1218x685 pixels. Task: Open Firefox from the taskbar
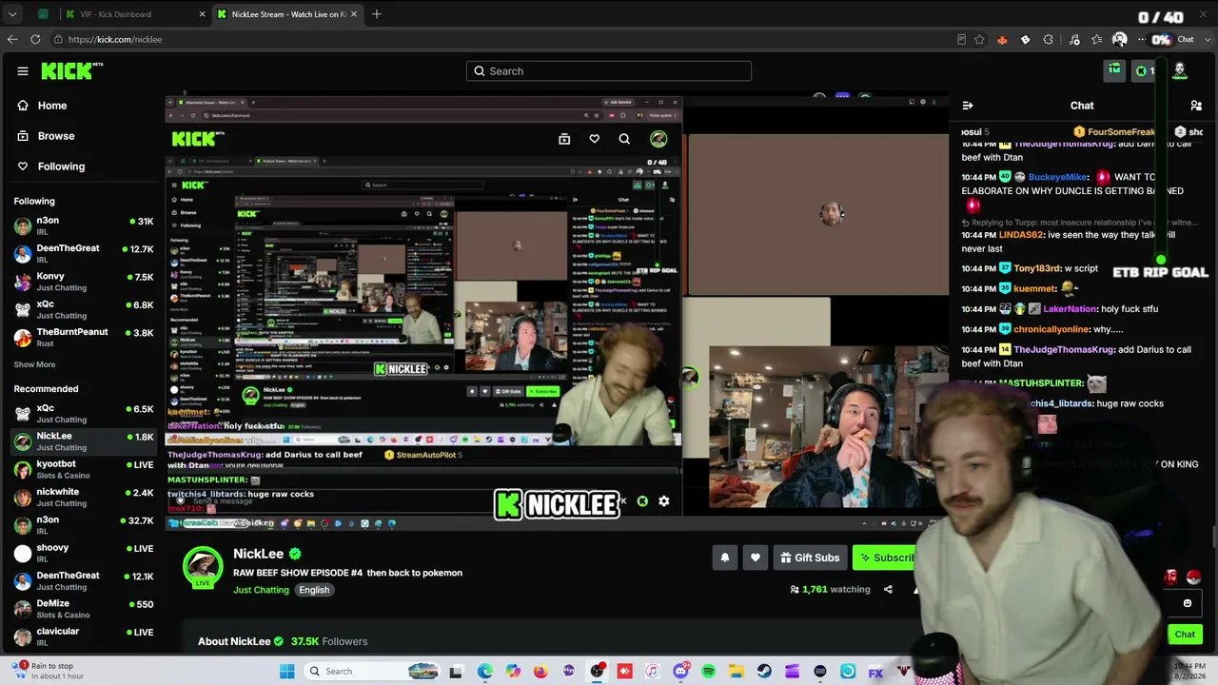pyautogui.click(x=541, y=672)
